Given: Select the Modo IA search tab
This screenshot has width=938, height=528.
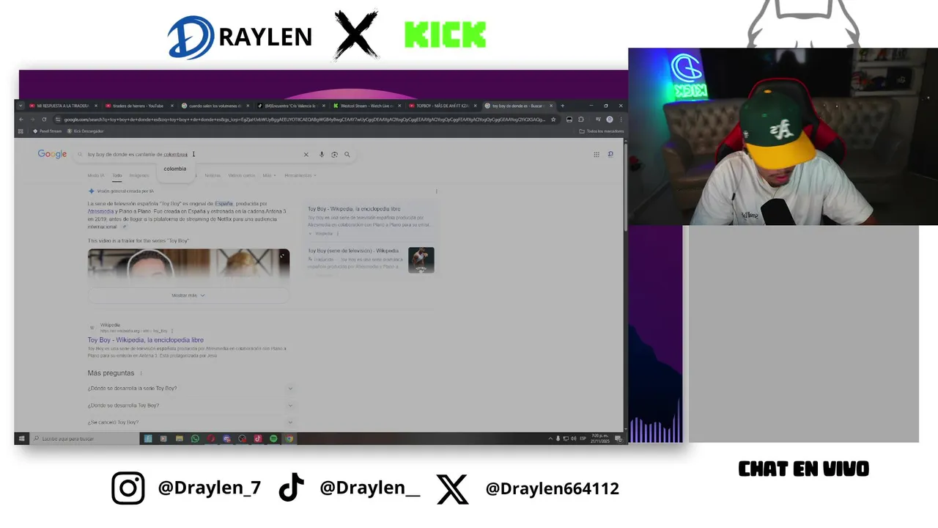Looking at the screenshot, I should (x=96, y=175).
